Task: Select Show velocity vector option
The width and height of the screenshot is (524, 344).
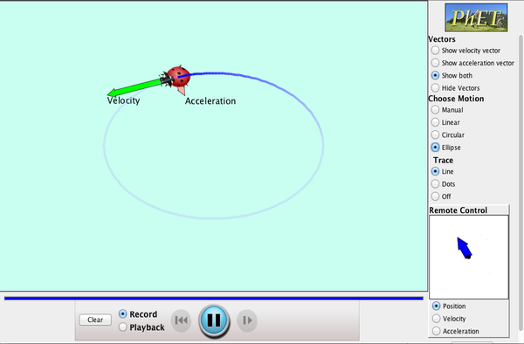Action: (x=467, y=51)
